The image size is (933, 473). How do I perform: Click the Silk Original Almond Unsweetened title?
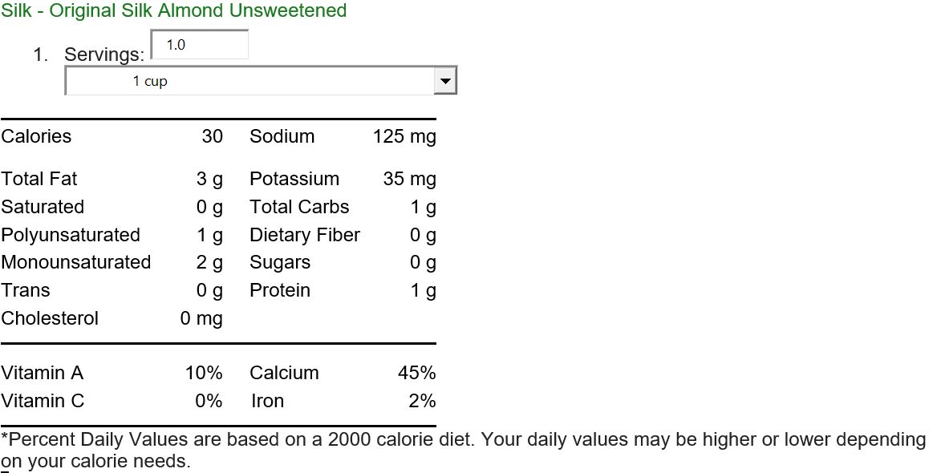173,10
